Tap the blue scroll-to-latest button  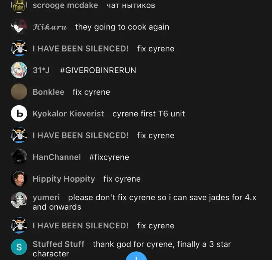click(x=136, y=256)
